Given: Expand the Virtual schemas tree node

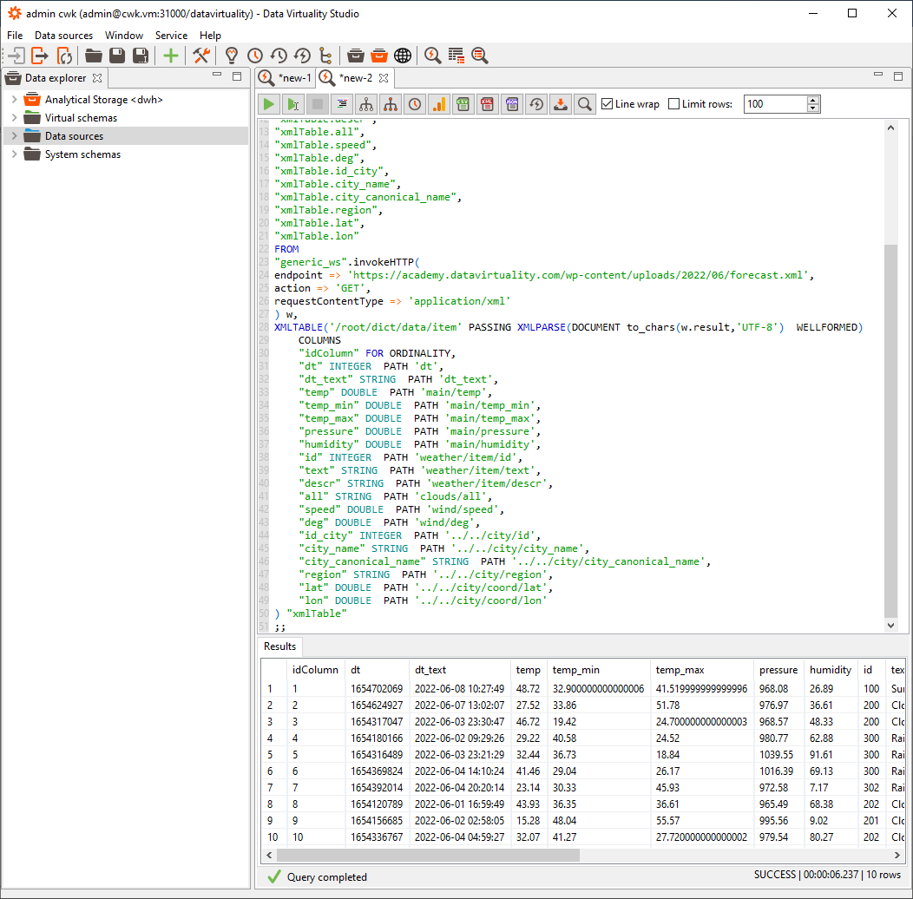Looking at the screenshot, I should [14, 118].
